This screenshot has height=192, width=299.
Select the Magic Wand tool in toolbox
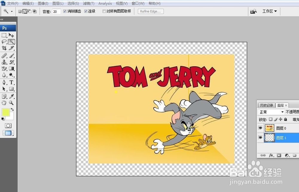pyautogui.click(x=11, y=42)
